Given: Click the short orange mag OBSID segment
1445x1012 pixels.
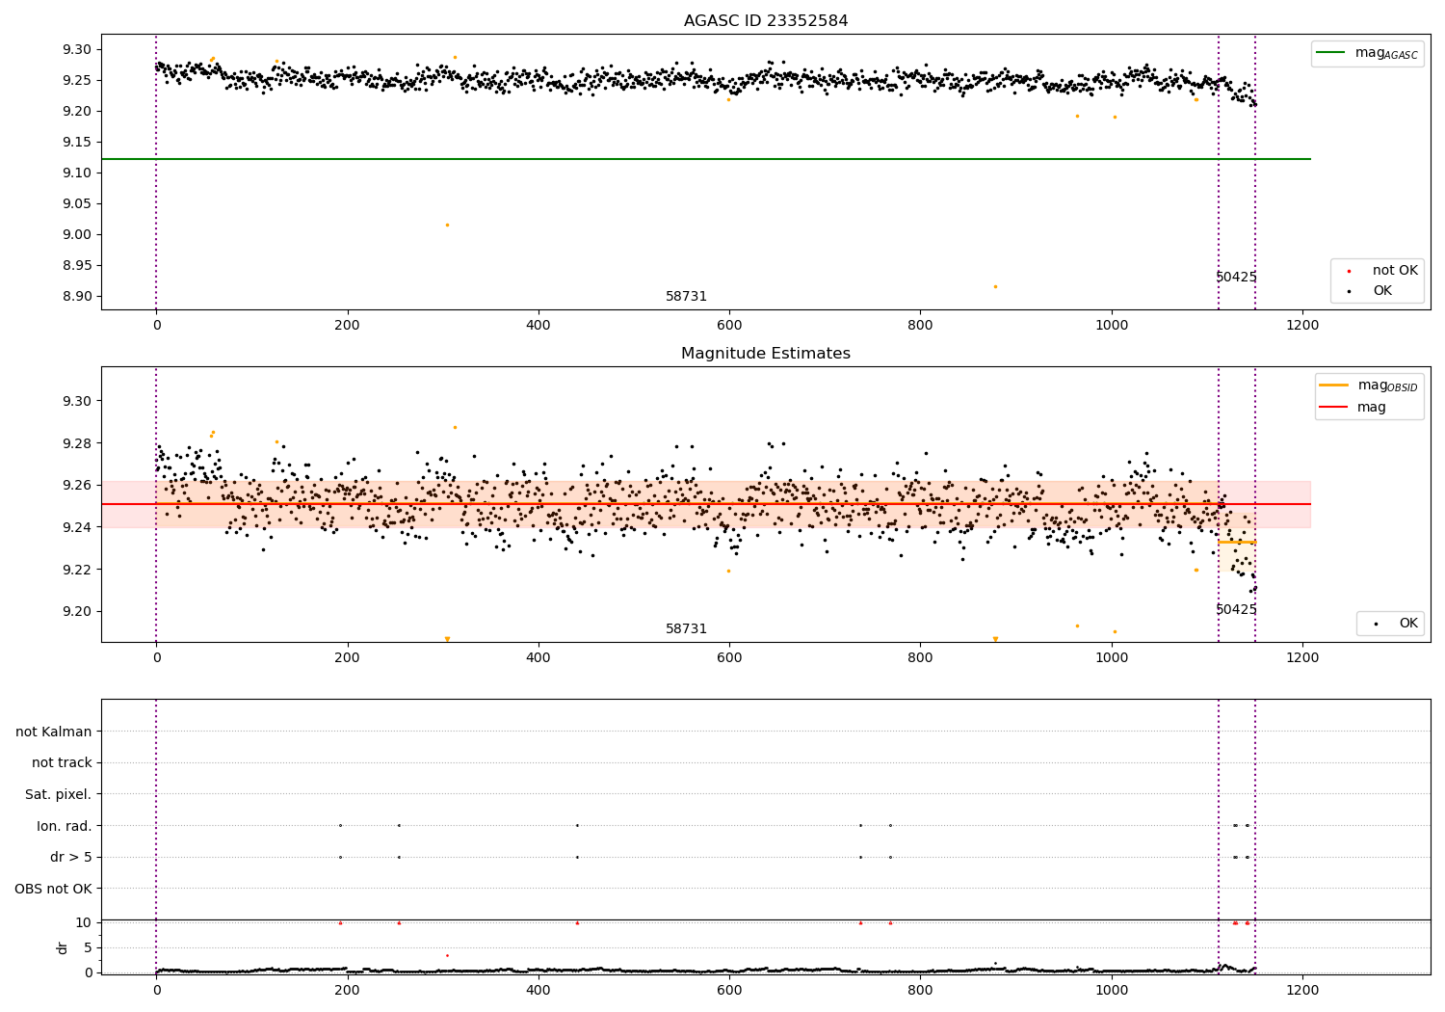Looking at the screenshot, I should [1237, 542].
